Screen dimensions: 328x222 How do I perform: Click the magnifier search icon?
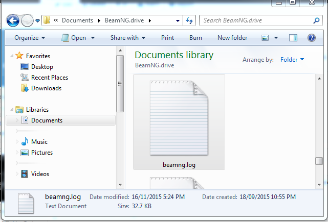coord(316,20)
